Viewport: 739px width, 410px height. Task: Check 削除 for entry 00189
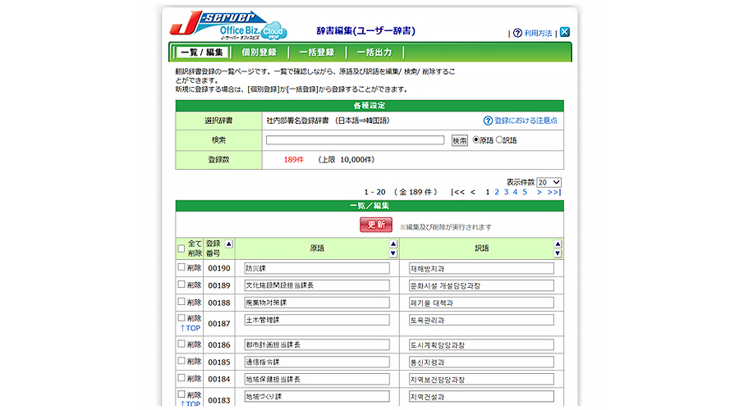[x=181, y=285]
